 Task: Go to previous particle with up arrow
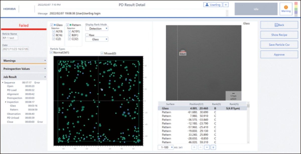201,147
